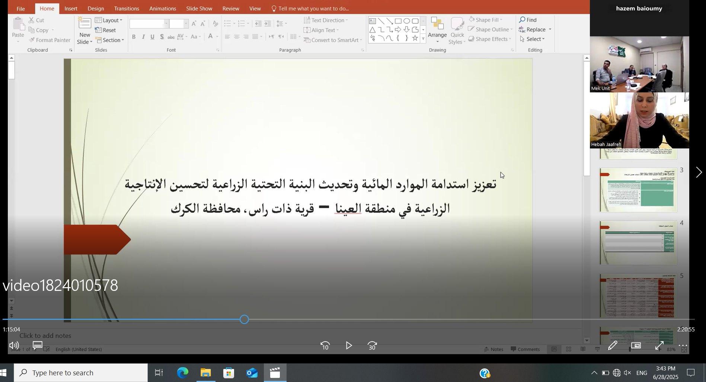
Task: Click the Shape Effects button
Action: tap(490, 39)
